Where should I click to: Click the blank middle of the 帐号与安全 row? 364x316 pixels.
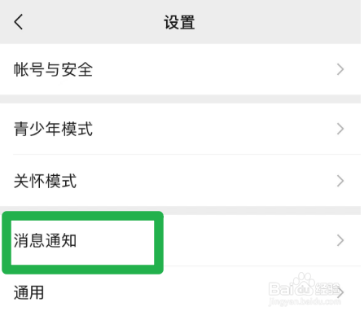(214, 69)
